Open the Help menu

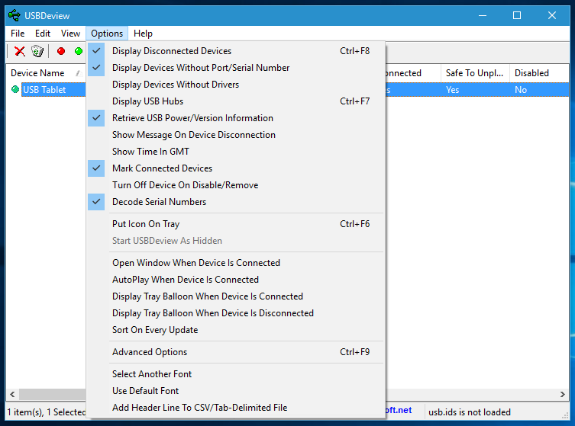pyautogui.click(x=143, y=34)
